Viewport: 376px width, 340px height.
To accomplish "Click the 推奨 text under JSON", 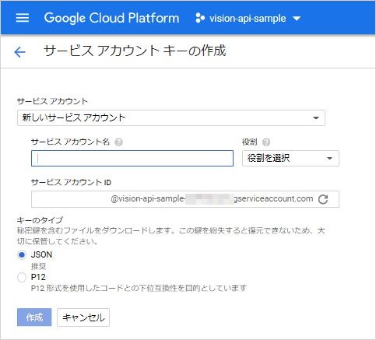I will click(x=38, y=266).
